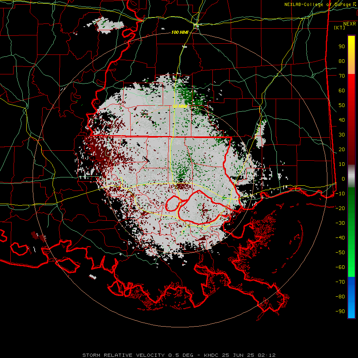Screen dimensions: 358x358
Task: Click the -70 value on velocity scale
Action: point(340,282)
